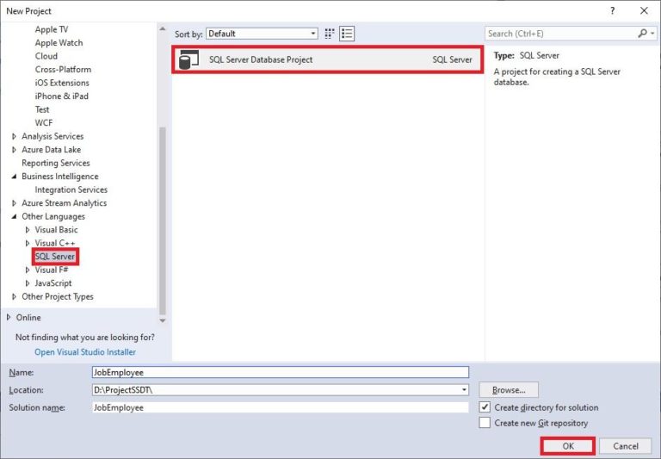Switch to small icons grid view
Screen dimensions: 661x459
pos(330,34)
